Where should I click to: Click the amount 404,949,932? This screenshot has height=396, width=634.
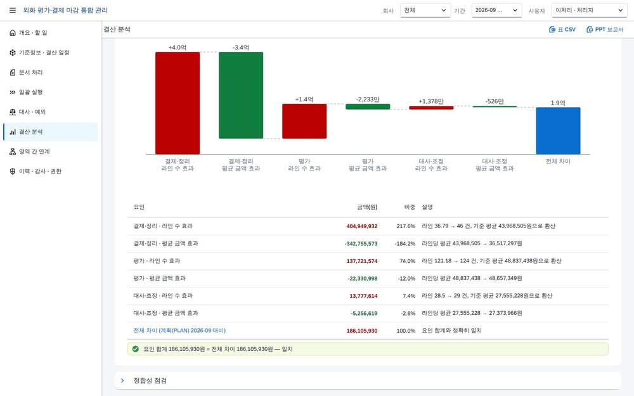pos(362,226)
